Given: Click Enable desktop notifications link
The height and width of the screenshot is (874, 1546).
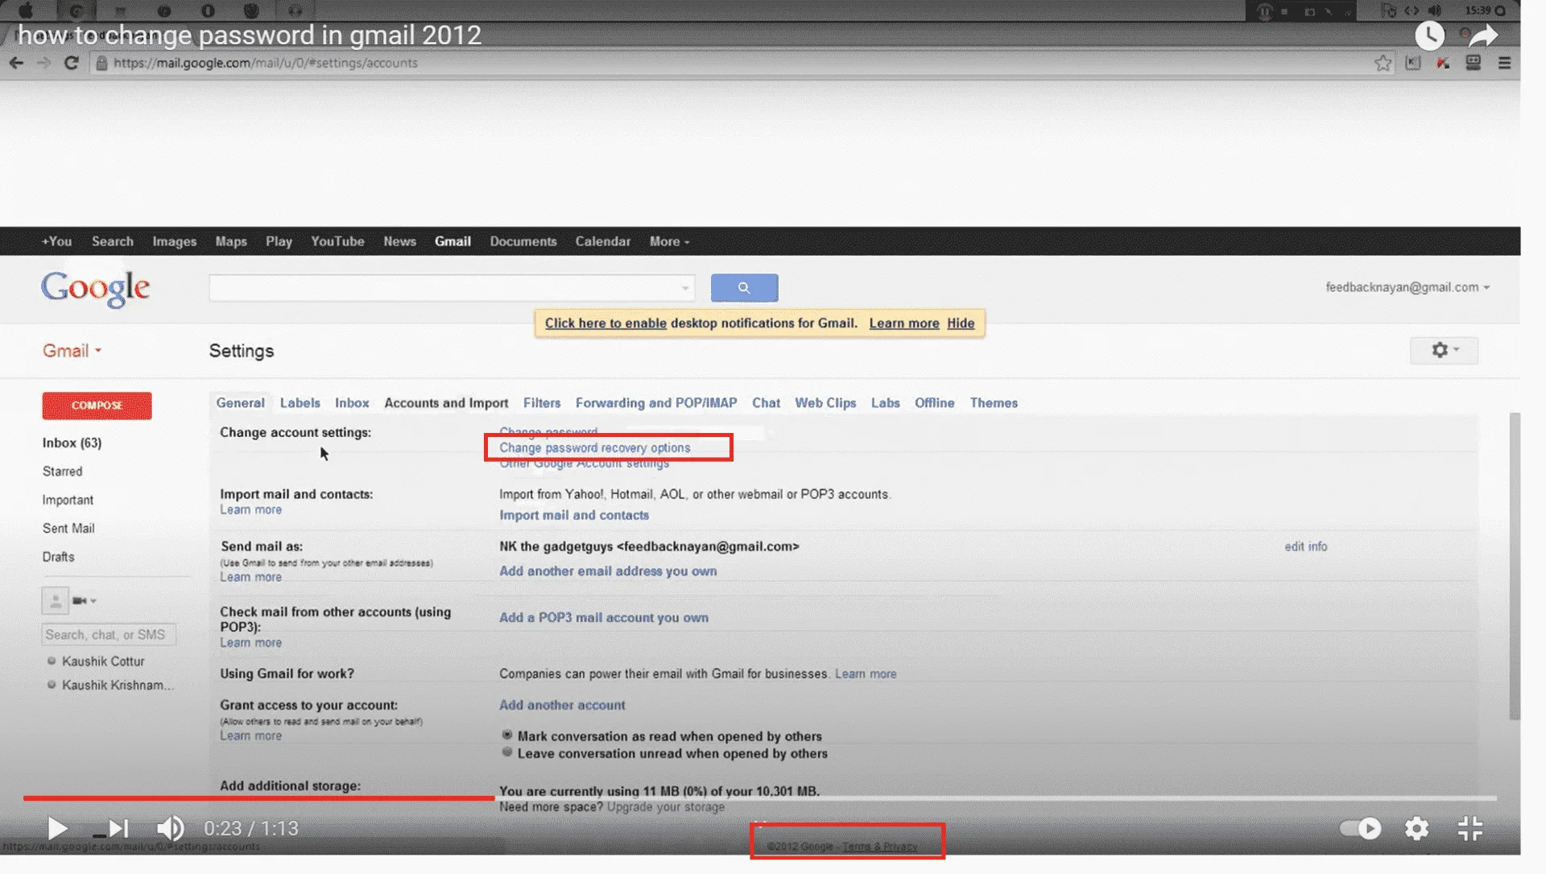Looking at the screenshot, I should click(606, 324).
